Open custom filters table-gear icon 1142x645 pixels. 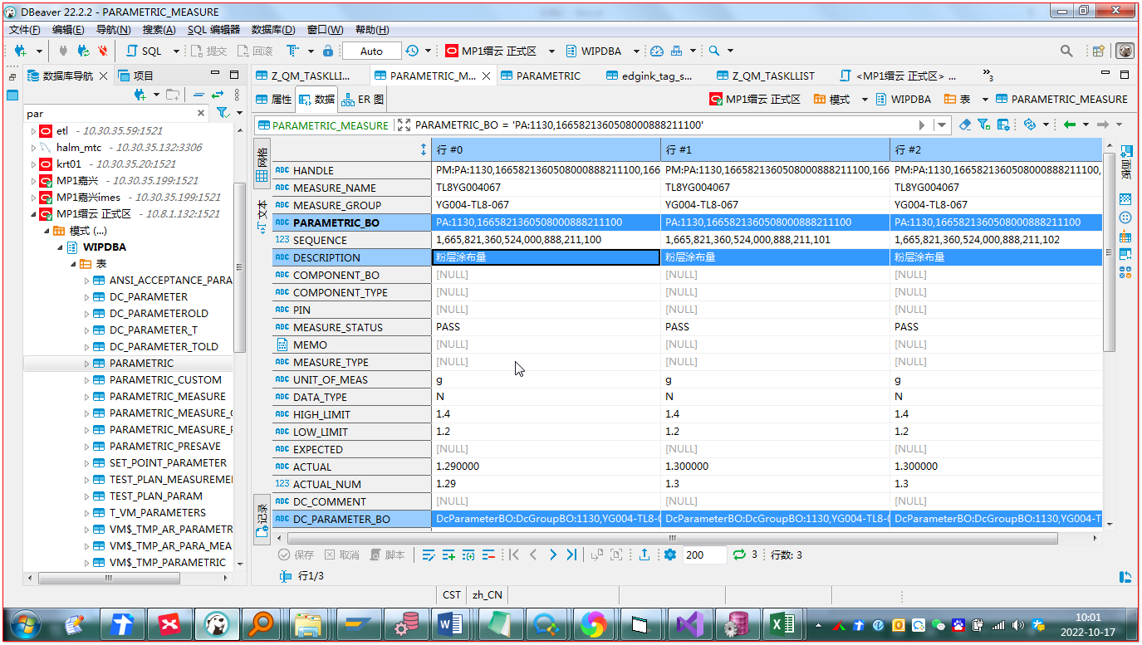click(x=1003, y=125)
